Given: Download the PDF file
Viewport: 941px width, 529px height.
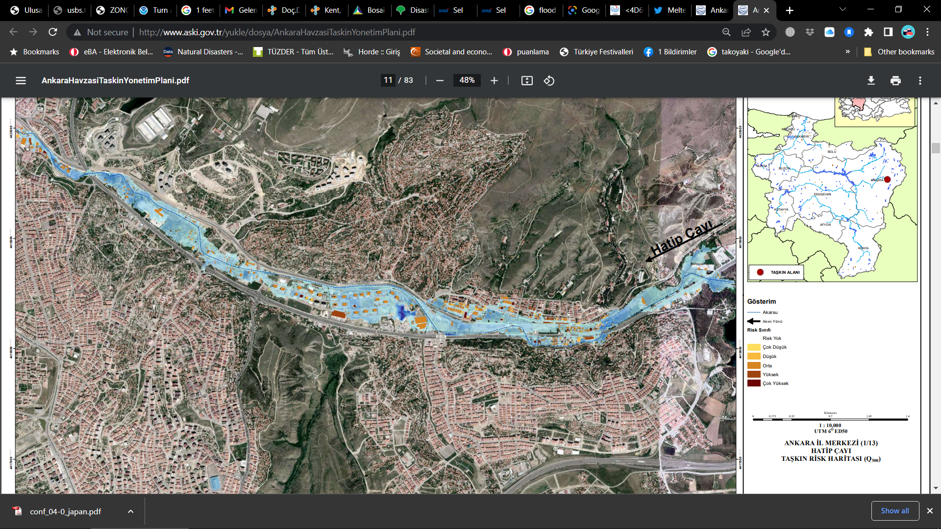Looking at the screenshot, I should pyautogui.click(x=871, y=80).
